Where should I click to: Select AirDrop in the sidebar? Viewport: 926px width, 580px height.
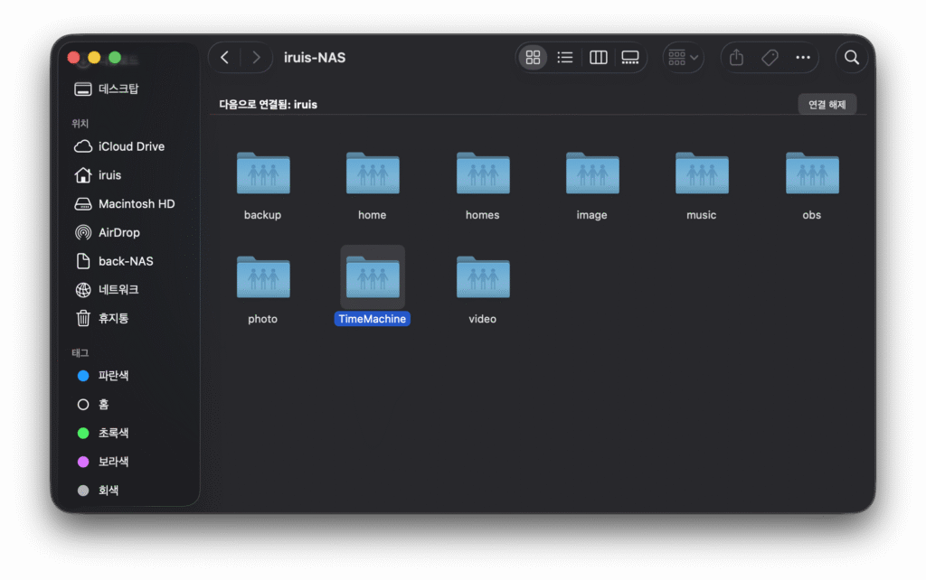pyautogui.click(x=118, y=232)
